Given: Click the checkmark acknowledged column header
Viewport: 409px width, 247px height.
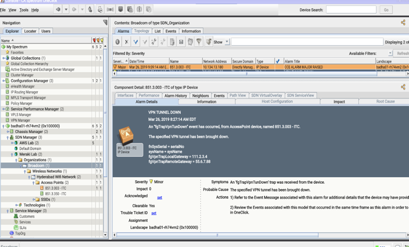Looking at the screenshot, I should pyautogui.click(x=278, y=61).
